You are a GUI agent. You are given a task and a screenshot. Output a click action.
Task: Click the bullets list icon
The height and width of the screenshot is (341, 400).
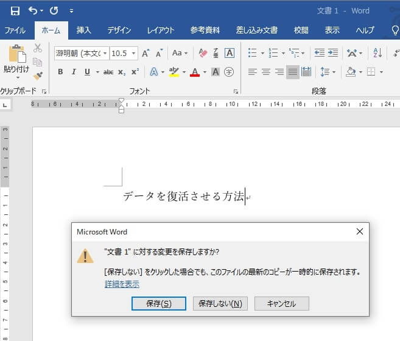pyautogui.click(x=252, y=53)
